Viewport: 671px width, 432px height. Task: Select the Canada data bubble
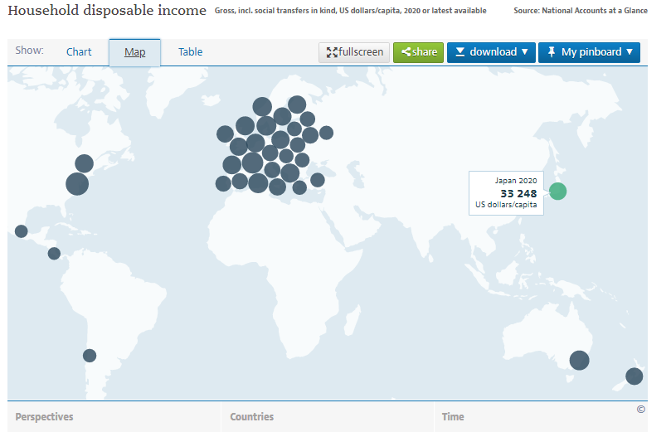click(x=84, y=163)
